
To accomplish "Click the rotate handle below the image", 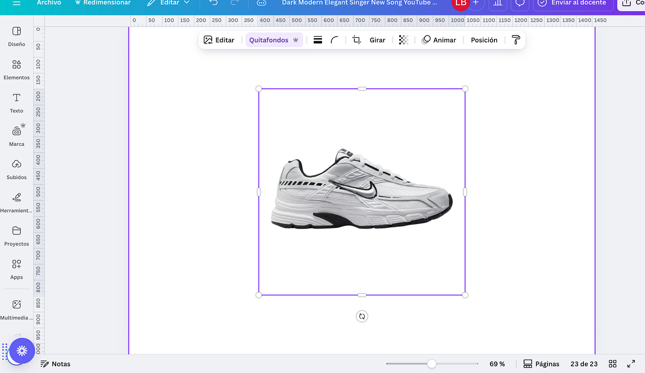I will [x=362, y=316].
